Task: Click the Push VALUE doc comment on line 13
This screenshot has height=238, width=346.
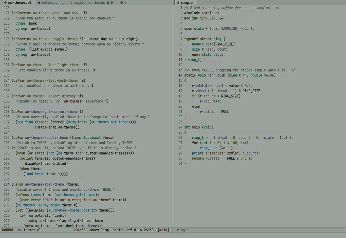Action: tap(240, 70)
